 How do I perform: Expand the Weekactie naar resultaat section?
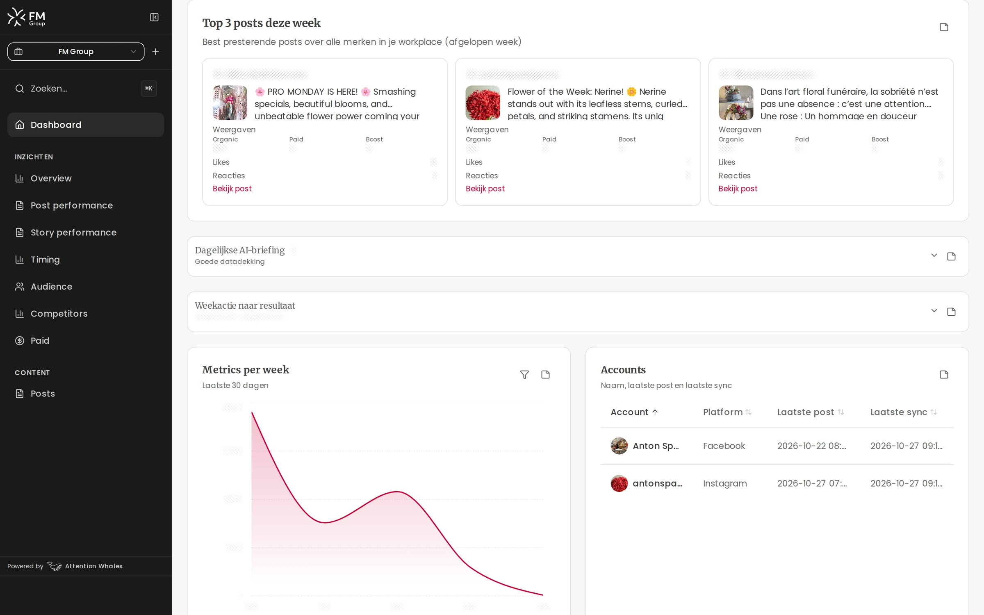point(934,311)
